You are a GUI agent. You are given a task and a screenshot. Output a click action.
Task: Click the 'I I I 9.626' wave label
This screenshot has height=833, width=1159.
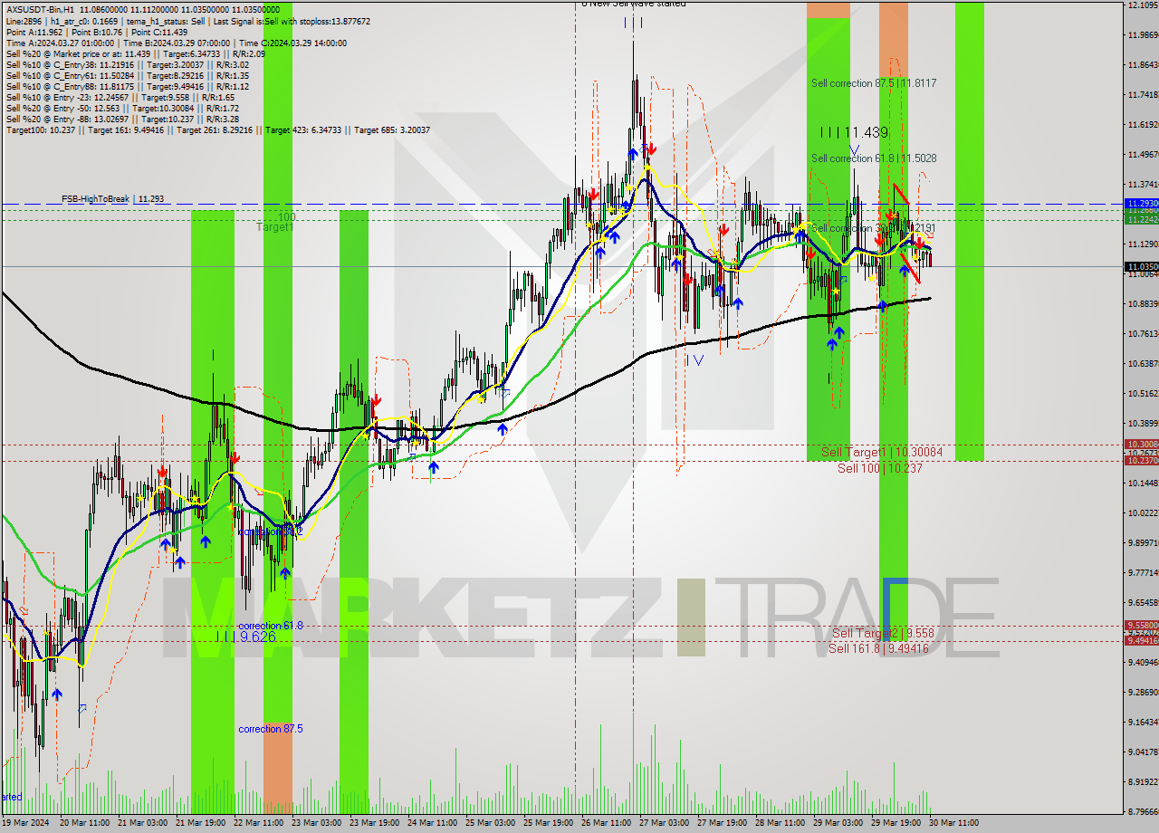point(246,637)
